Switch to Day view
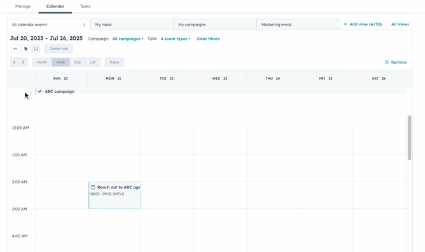Viewport: 425px width, 252px height. click(78, 62)
